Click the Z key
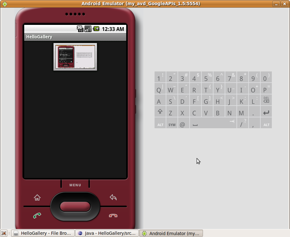 [172, 111]
